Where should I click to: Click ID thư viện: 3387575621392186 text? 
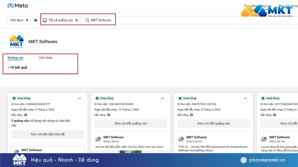[x=197, y=104]
